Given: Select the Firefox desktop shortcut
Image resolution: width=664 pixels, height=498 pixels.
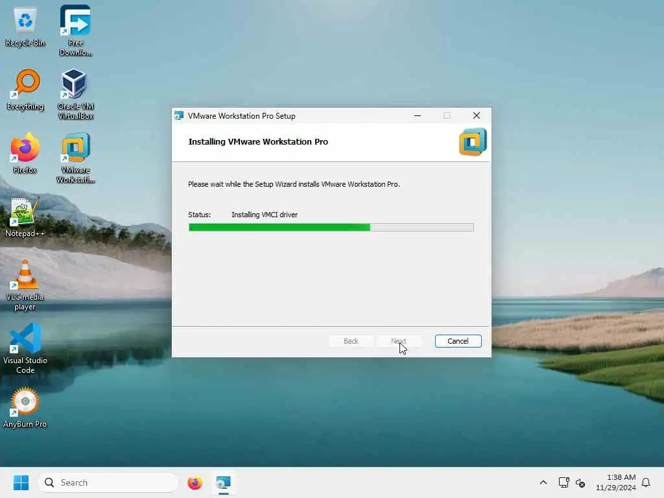Looking at the screenshot, I should [x=25, y=153].
